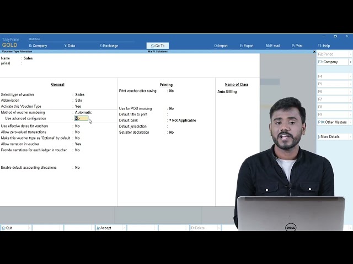Viewport: 353px width, 264px height.
Task: Open F1: Help
Action: click(x=324, y=46)
